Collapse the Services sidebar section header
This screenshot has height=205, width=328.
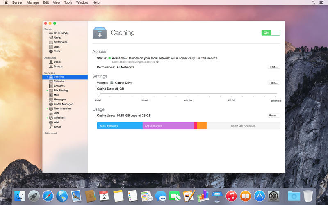tap(50, 73)
